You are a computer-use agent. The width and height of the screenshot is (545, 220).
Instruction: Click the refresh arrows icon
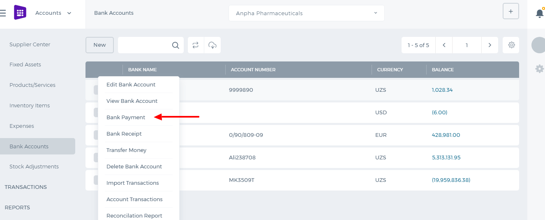[196, 45]
